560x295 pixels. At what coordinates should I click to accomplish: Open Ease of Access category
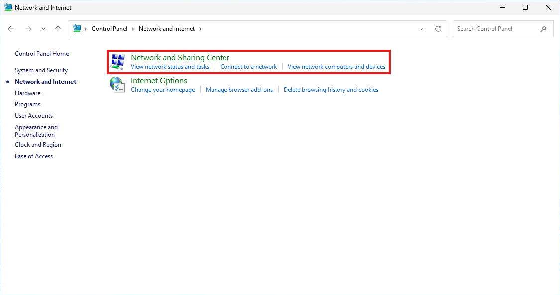(34, 156)
